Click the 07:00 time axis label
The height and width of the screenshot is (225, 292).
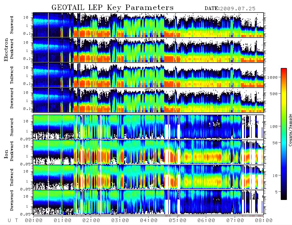point(235,221)
